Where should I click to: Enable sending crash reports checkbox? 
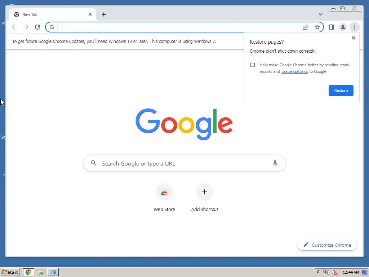point(253,65)
